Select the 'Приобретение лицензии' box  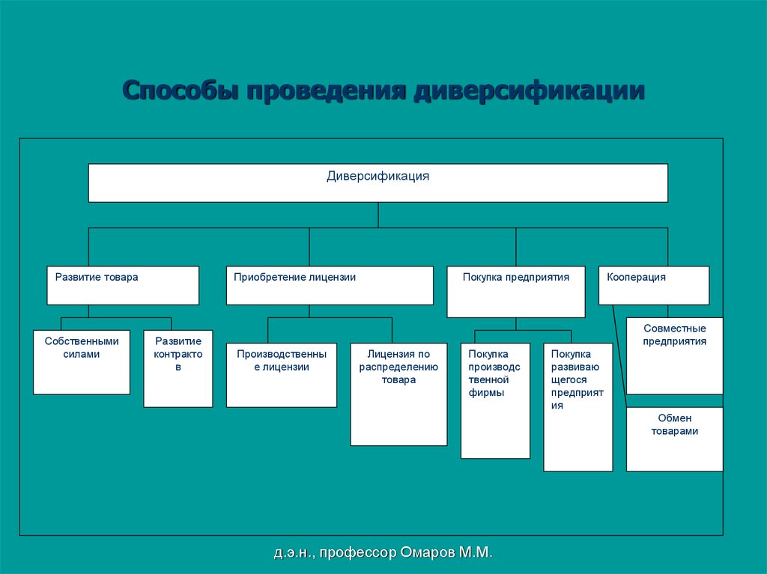click(330, 286)
